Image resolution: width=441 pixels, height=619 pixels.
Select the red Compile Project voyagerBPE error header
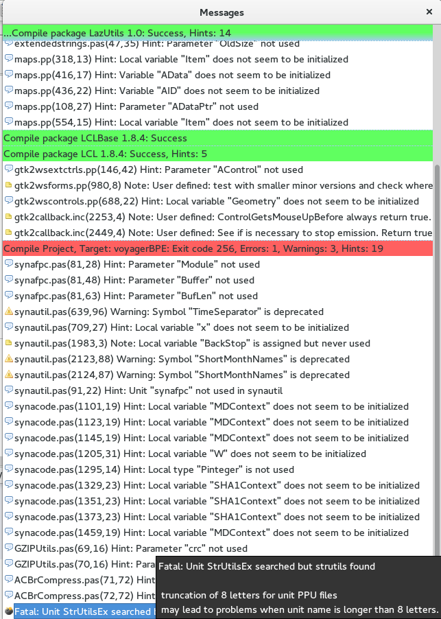coord(217,248)
